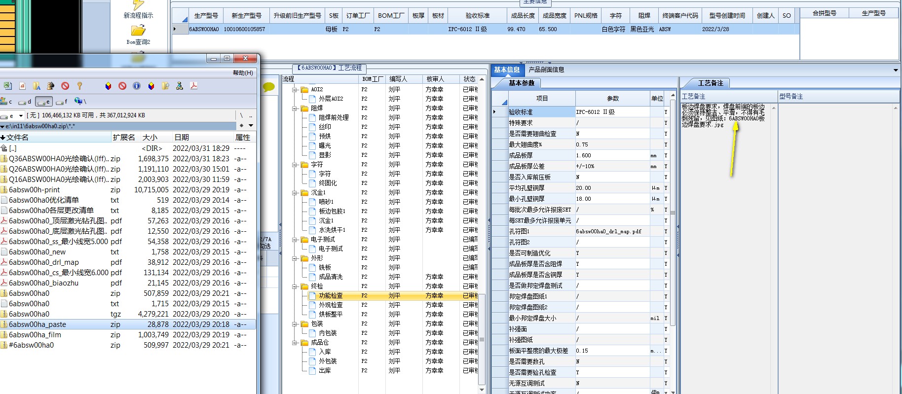The width and height of the screenshot is (902, 394).
Task: Open the network neighborhood drive button
Action: click(80, 102)
